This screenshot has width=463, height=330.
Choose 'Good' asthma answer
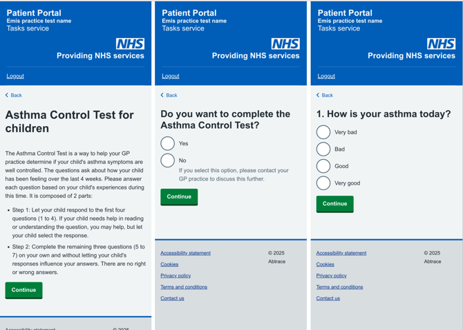point(323,166)
